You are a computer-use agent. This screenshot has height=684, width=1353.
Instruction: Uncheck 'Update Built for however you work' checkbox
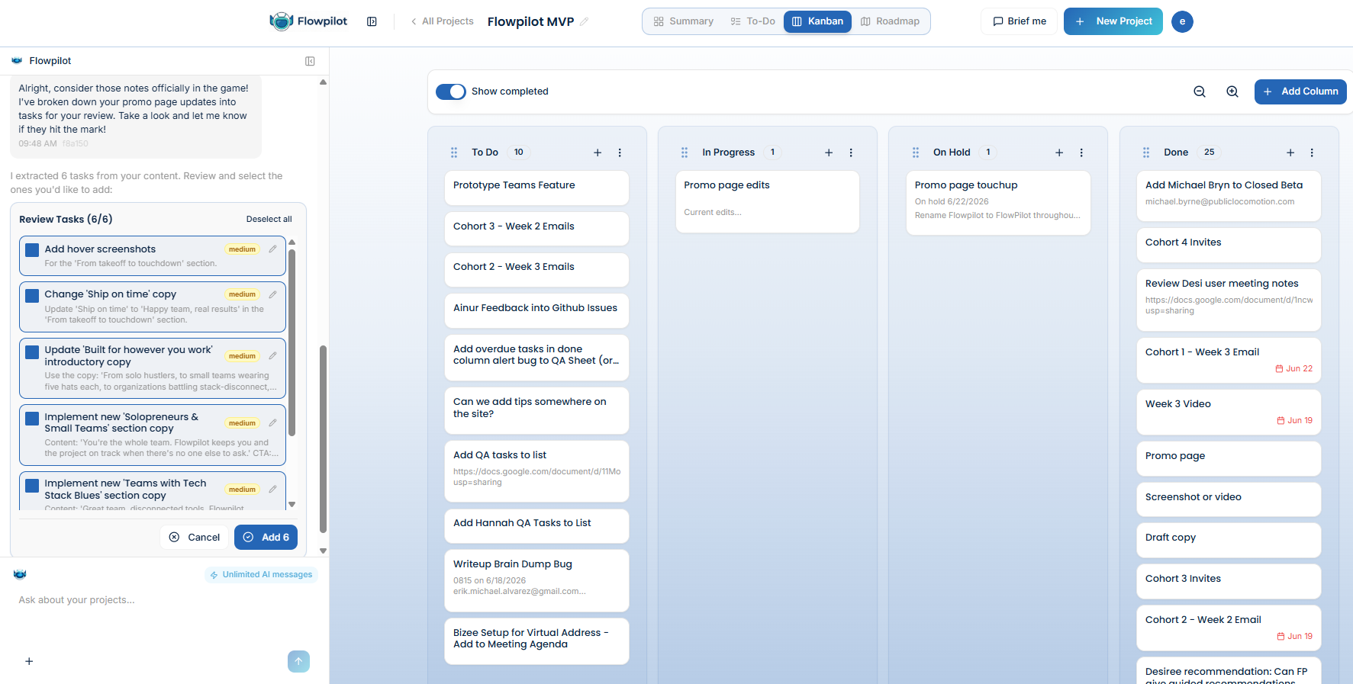(x=32, y=352)
